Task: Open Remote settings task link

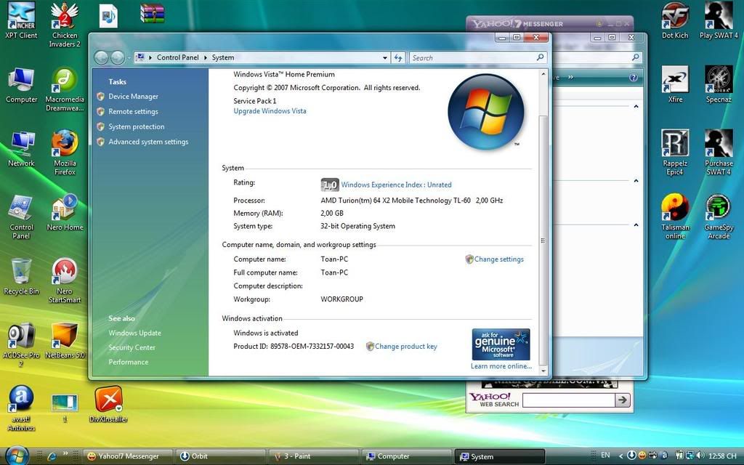Action: tap(134, 111)
